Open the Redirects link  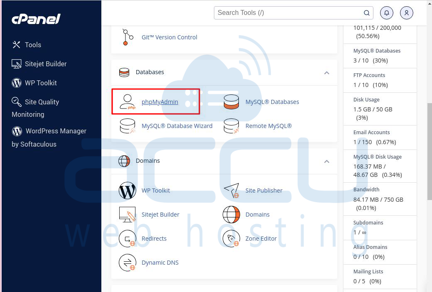pos(154,239)
